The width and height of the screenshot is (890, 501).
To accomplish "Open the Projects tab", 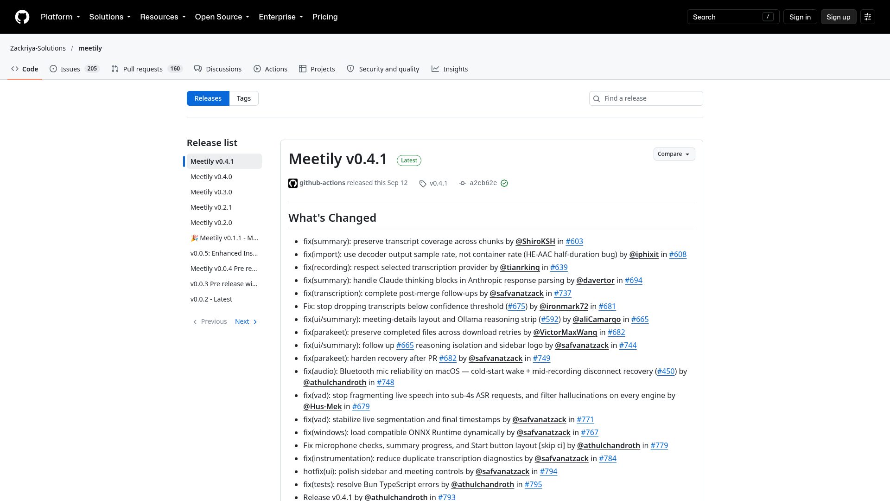I will pyautogui.click(x=317, y=69).
